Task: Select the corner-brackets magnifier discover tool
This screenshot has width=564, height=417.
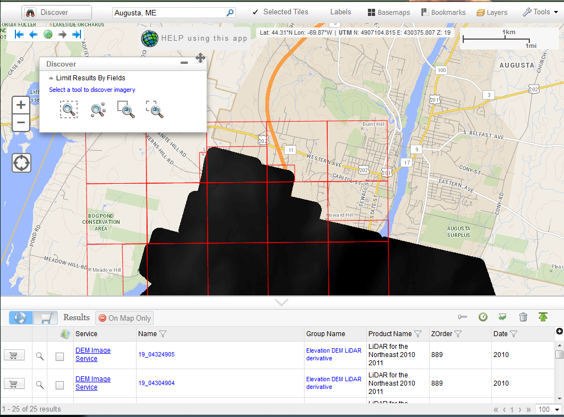Action: click(x=155, y=109)
